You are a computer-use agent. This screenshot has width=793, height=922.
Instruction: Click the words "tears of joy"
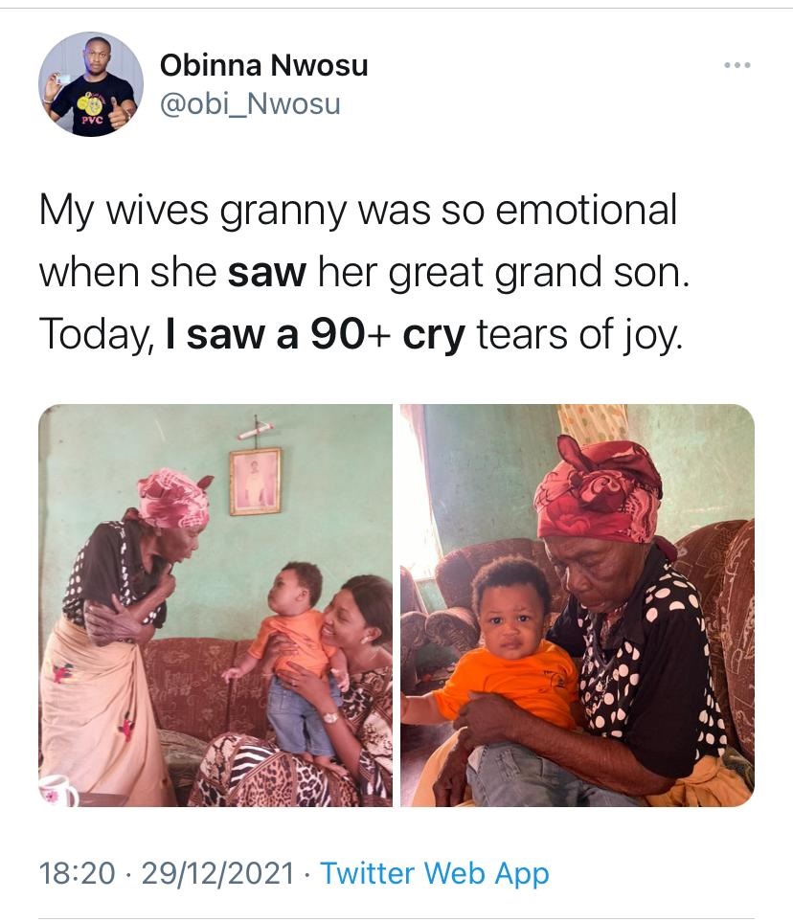click(578, 336)
